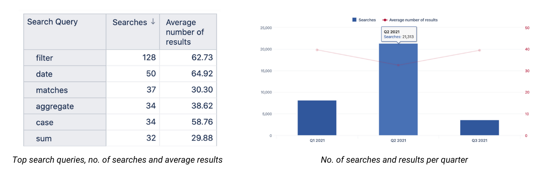
Task: Toggle the Searches legend blue square
Action: 354,20
